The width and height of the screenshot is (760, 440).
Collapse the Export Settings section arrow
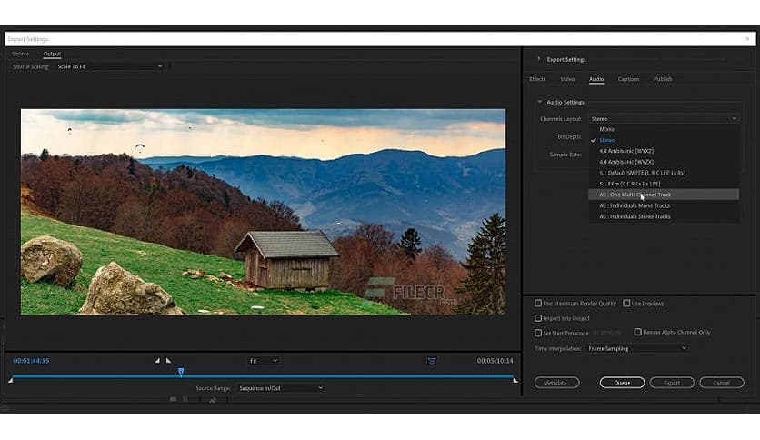(x=538, y=59)
